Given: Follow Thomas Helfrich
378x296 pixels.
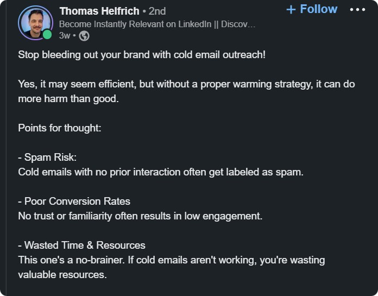Looking at the screenshot, I should point(312,9).
